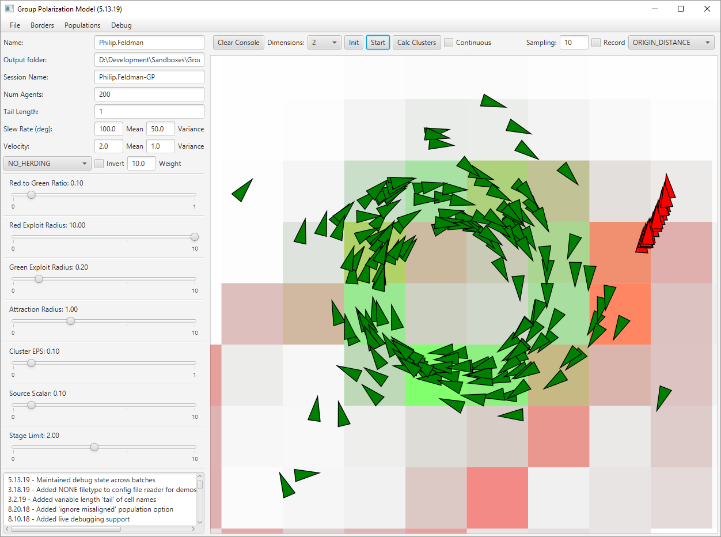This screenshot has width=721, height=537.
Task: Click the Session Name field
Action: click(149, 77)
